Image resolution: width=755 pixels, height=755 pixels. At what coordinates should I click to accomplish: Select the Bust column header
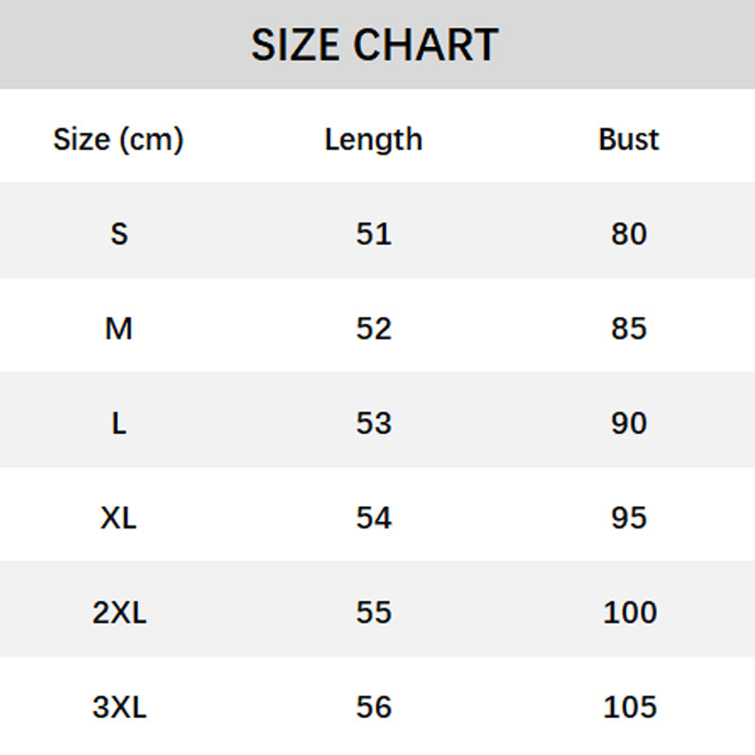pyautogui.click(x=629, y=140)
